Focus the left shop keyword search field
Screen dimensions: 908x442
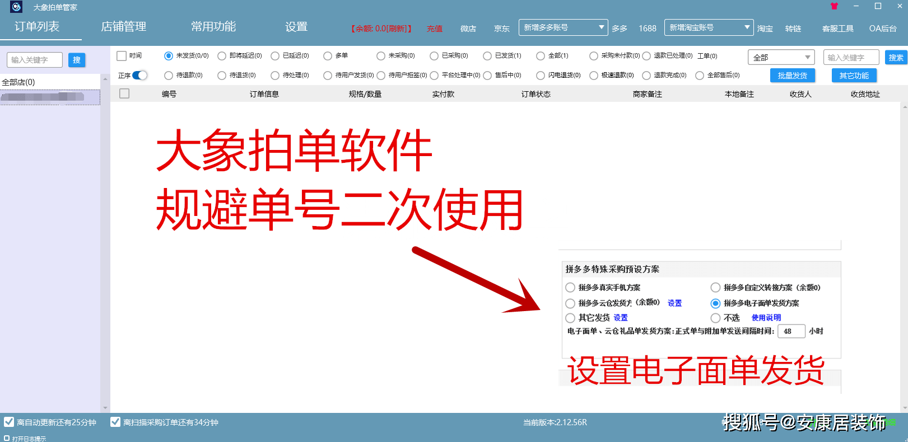coord(35,60)
